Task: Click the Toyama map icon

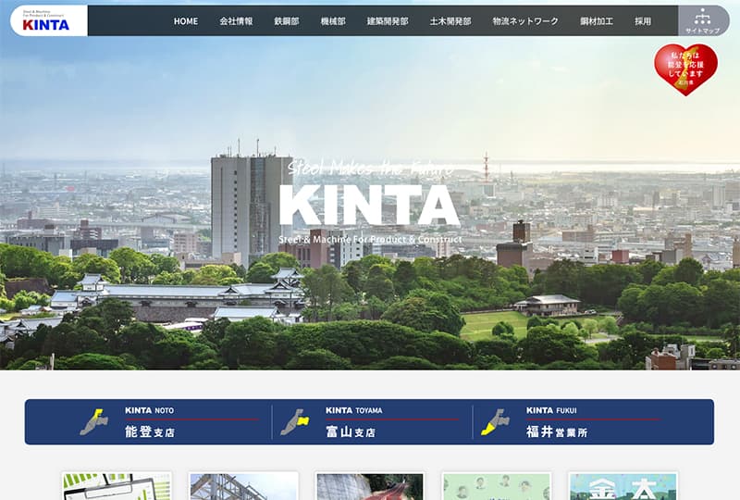Action: (294, 422)
